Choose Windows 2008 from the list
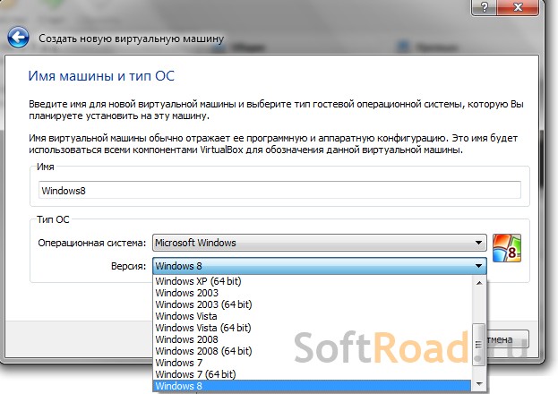Image resolution: width=558 pixels, height=394 pixels. tap(313, 339)
